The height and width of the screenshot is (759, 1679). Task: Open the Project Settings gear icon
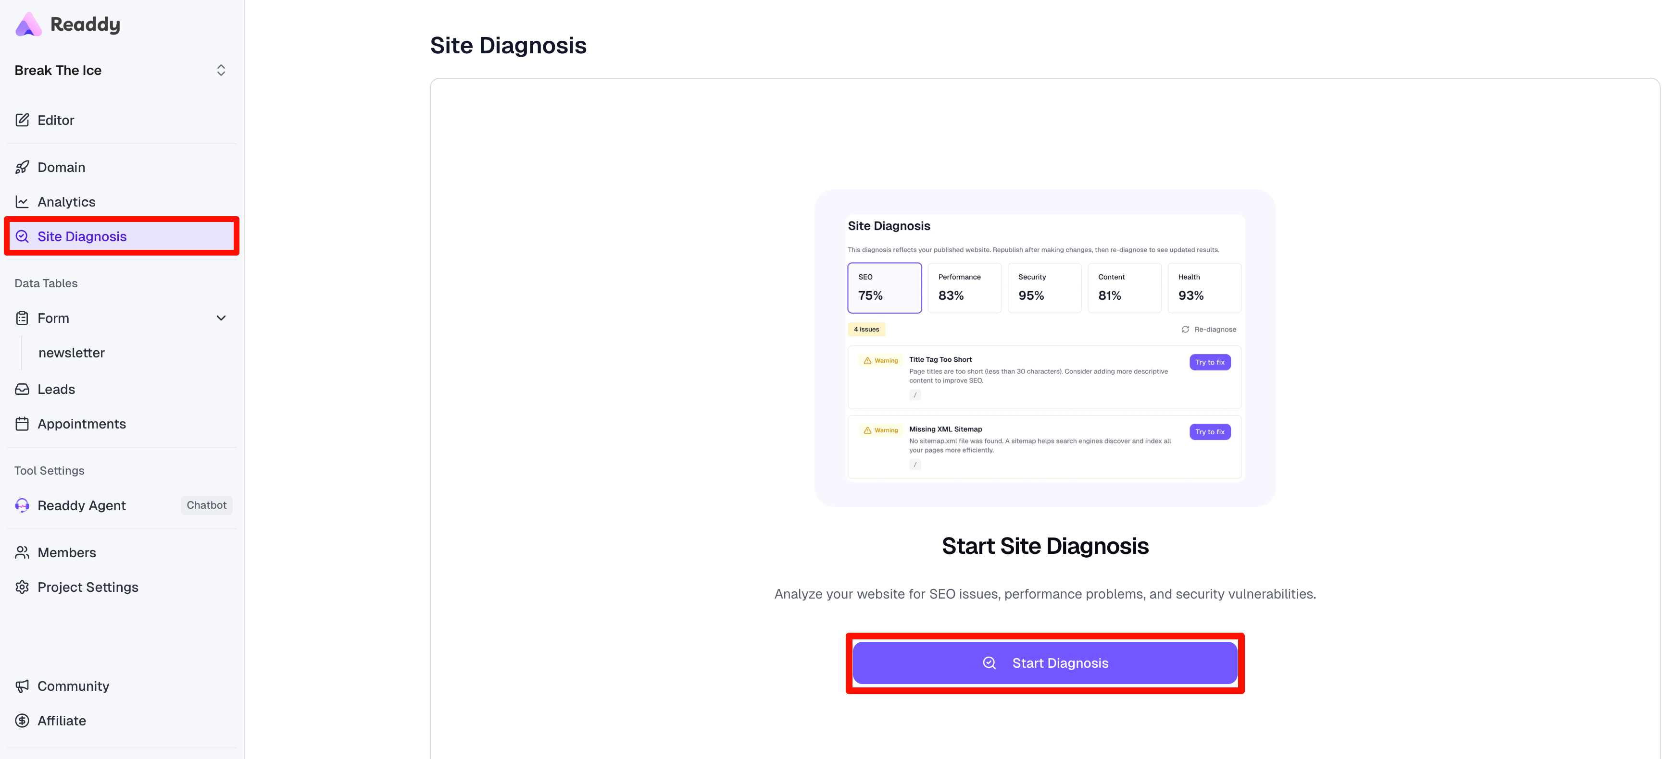22,587
